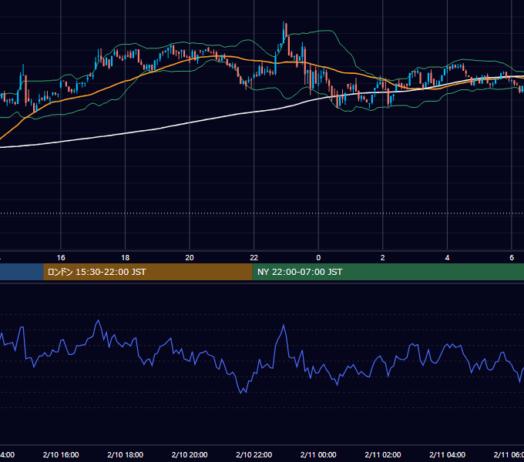Click the 2/10 18:00 date label

(126, 454)
